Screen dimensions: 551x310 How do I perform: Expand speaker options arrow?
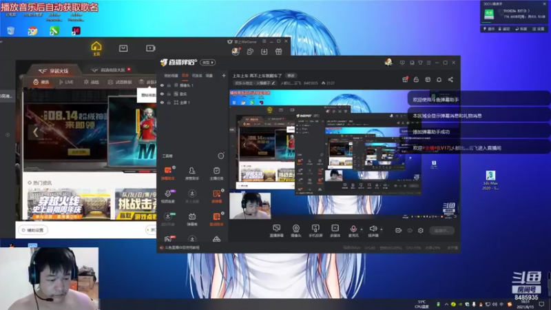(x=382, y=230)
